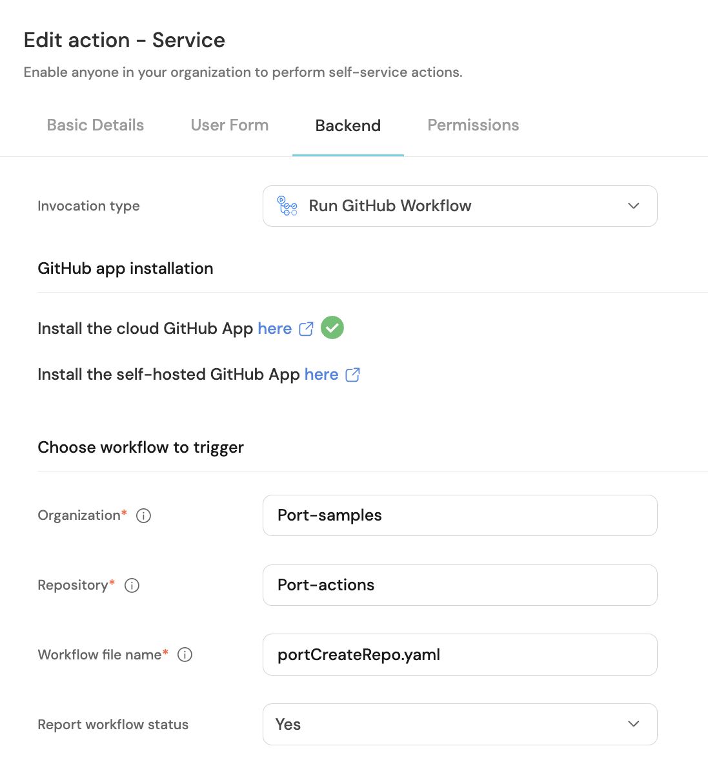
Task: Select the Backend tab
Action: (348, 125)
